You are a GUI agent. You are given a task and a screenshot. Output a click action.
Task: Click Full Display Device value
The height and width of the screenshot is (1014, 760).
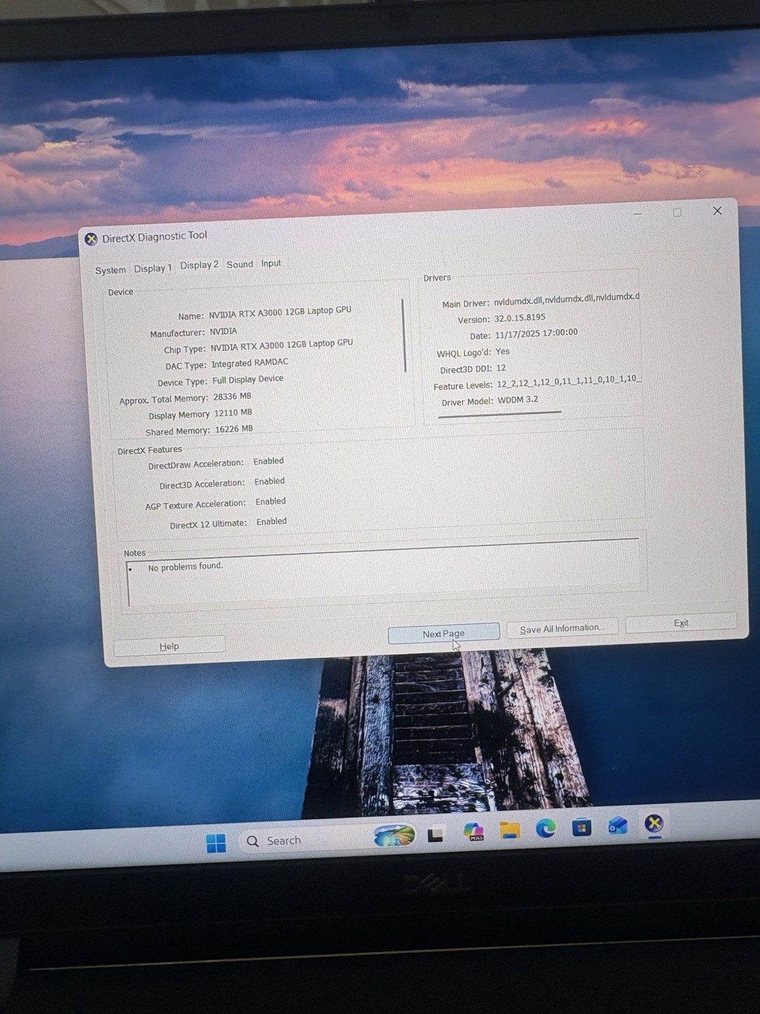coord(248,380)
